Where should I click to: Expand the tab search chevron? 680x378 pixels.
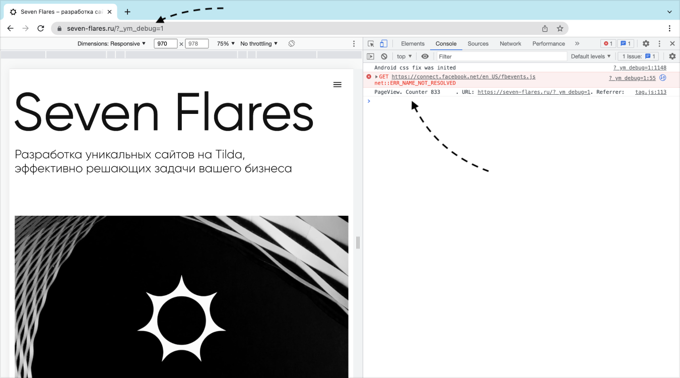[669, 12]
